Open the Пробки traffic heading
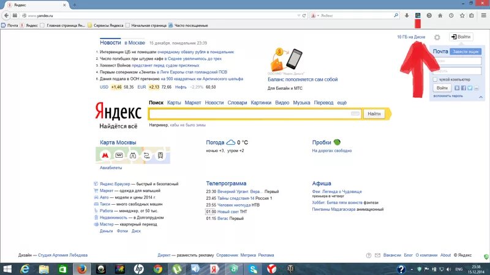The width and height of the screenshot is (490, 275). (322, 142)
